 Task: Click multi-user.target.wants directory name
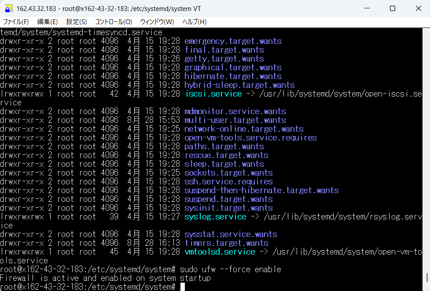click(x=235, y=120)
